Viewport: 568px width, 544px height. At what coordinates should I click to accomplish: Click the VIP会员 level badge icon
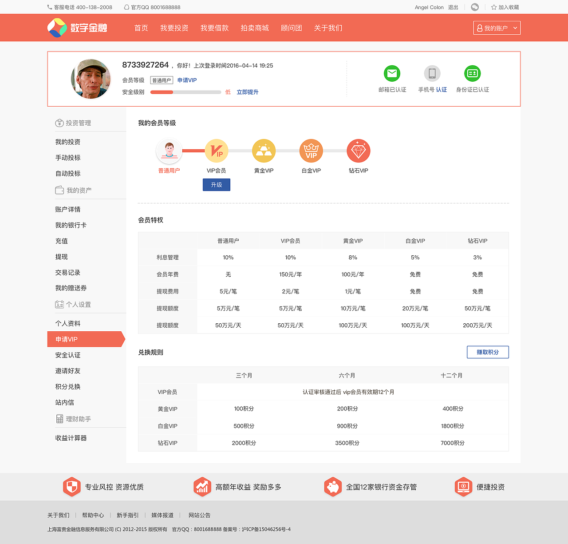point(217,151)
